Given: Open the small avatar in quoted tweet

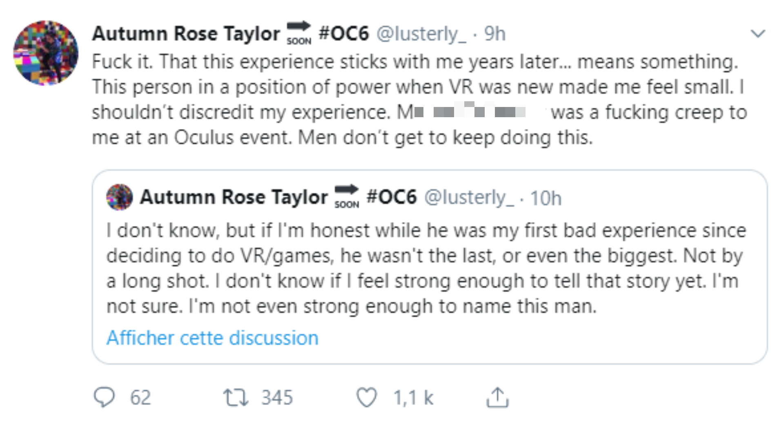Looking at the screenshot, I should [119, 197].
